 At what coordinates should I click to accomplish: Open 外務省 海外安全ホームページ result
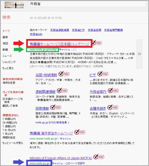click(51, 133)
